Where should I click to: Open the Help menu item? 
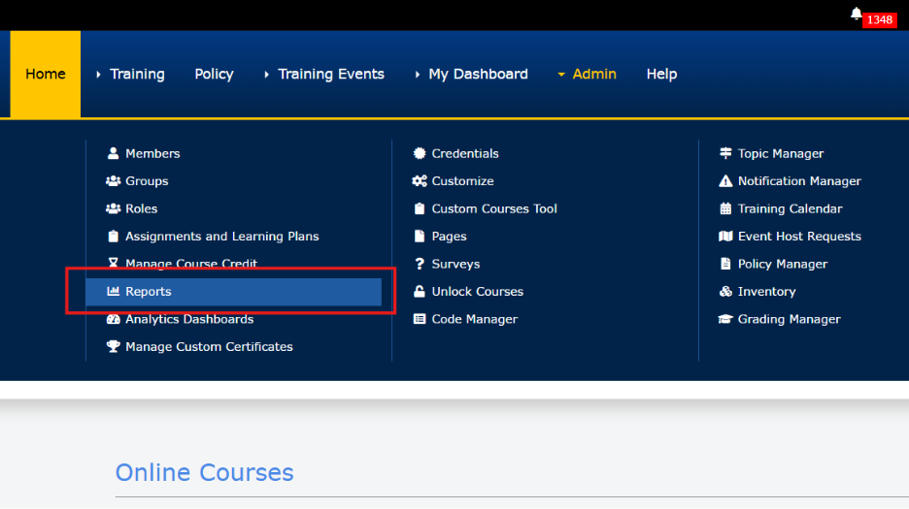pos(661,74)
